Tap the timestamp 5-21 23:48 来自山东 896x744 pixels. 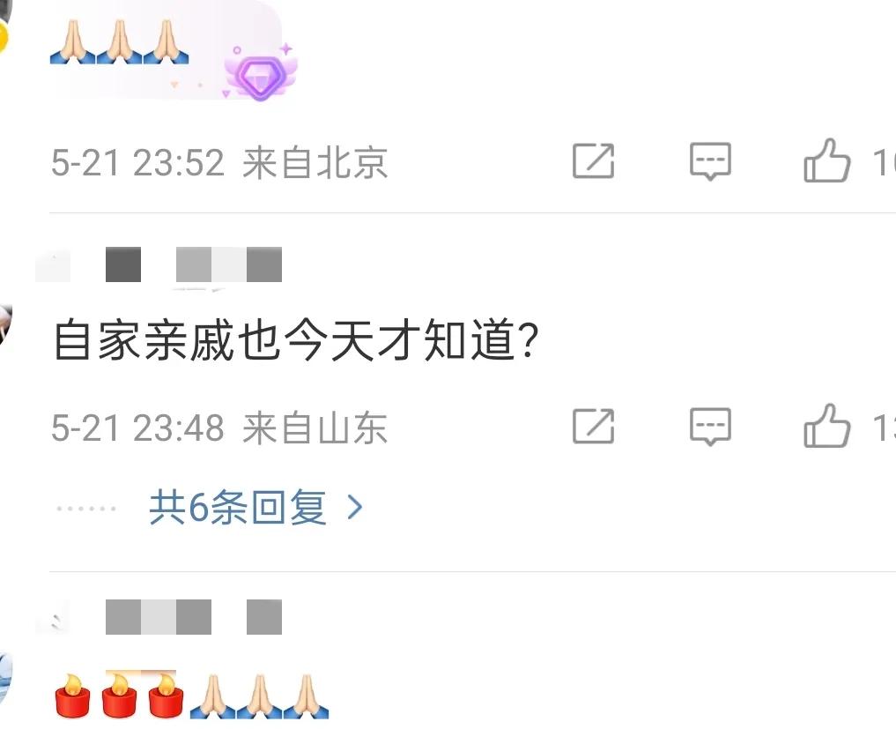[x=220, y=428]
